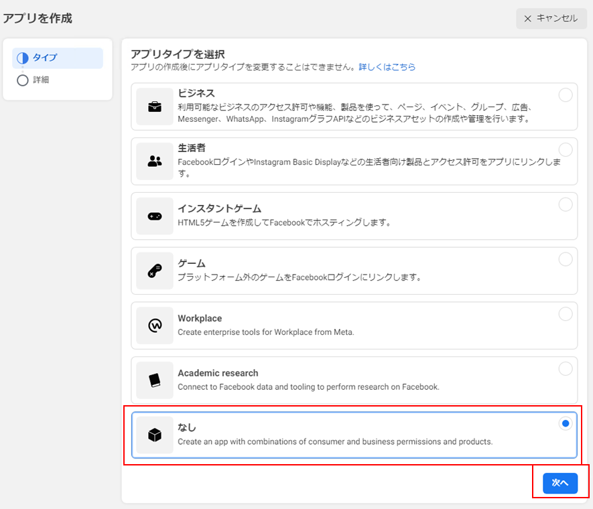Click the Workplace logo icon

coord(155,325)
